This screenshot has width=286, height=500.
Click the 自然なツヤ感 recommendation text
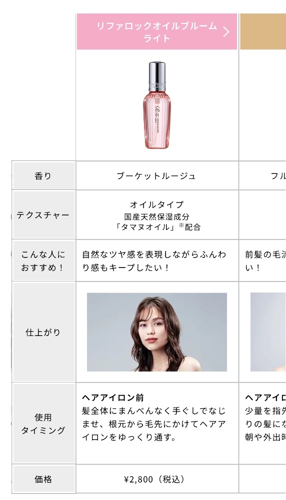coord(154,261)
